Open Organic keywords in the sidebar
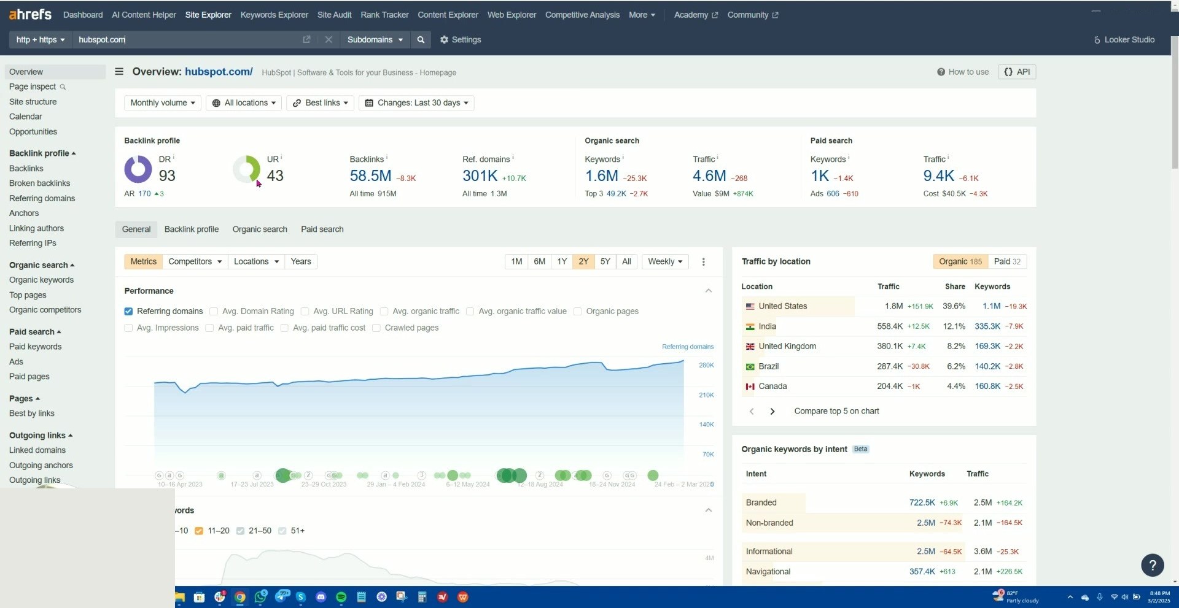This screenshot has height=608, width=1179. tap(41, 280)
